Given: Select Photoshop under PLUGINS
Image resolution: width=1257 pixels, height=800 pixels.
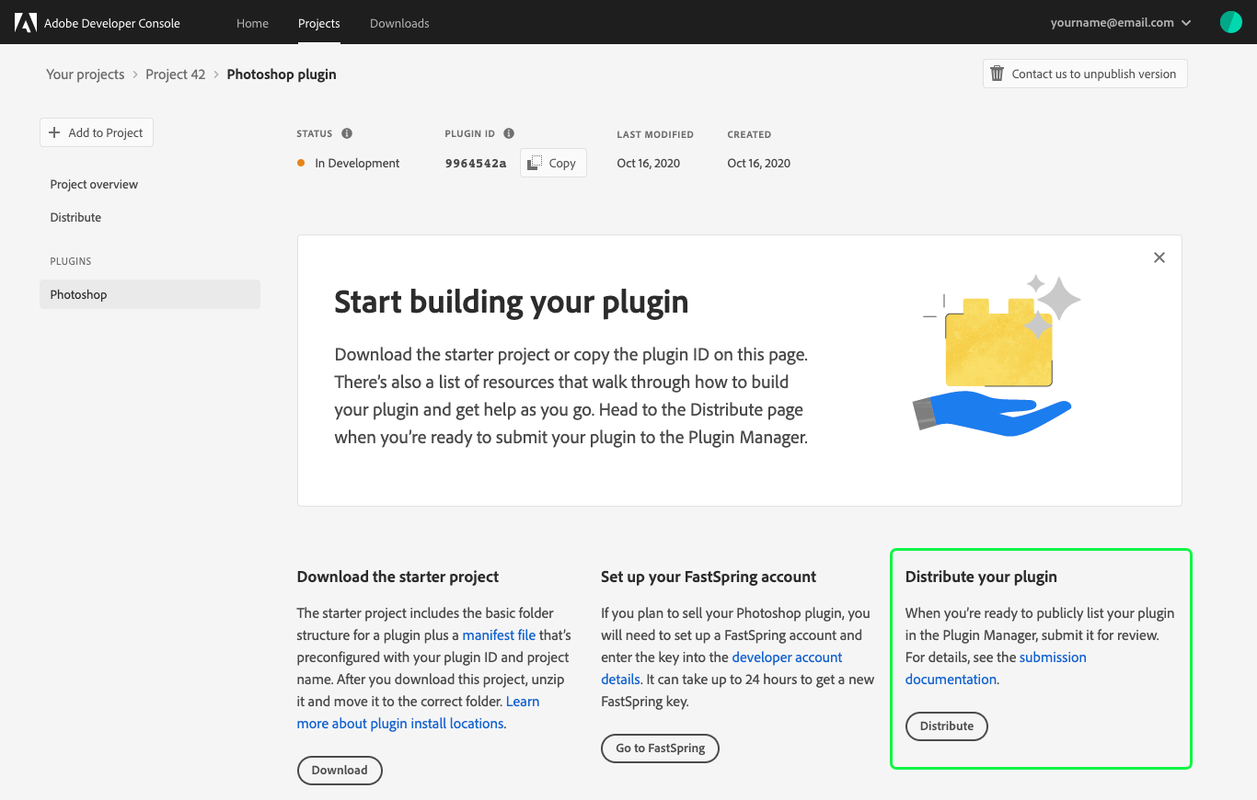Looking at the screenshot, I should pyautogui.click(x=78, y=293).
